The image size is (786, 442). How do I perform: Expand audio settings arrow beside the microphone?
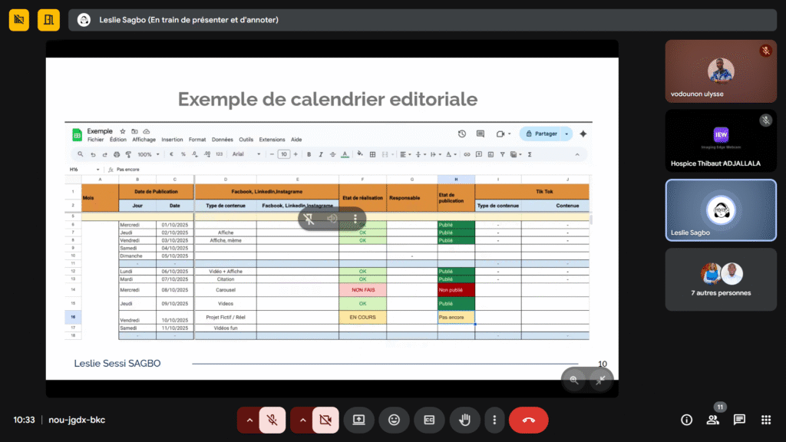(248, 420)
